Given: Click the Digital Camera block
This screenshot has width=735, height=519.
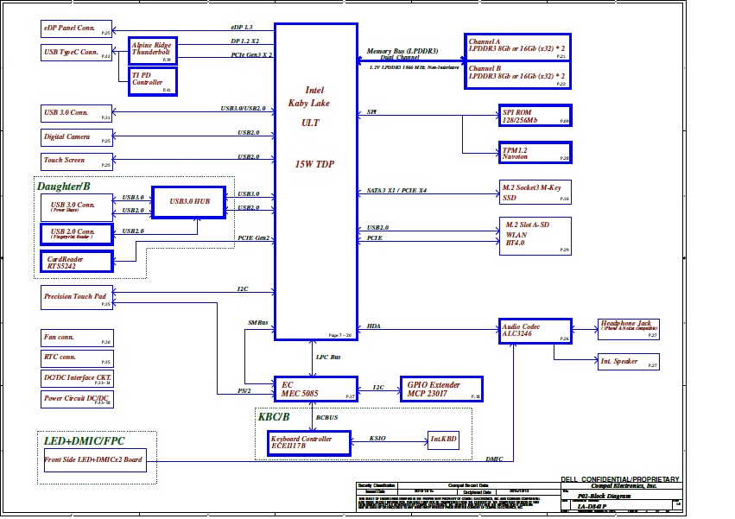Looking at the screenshot, I should [77, 138].
